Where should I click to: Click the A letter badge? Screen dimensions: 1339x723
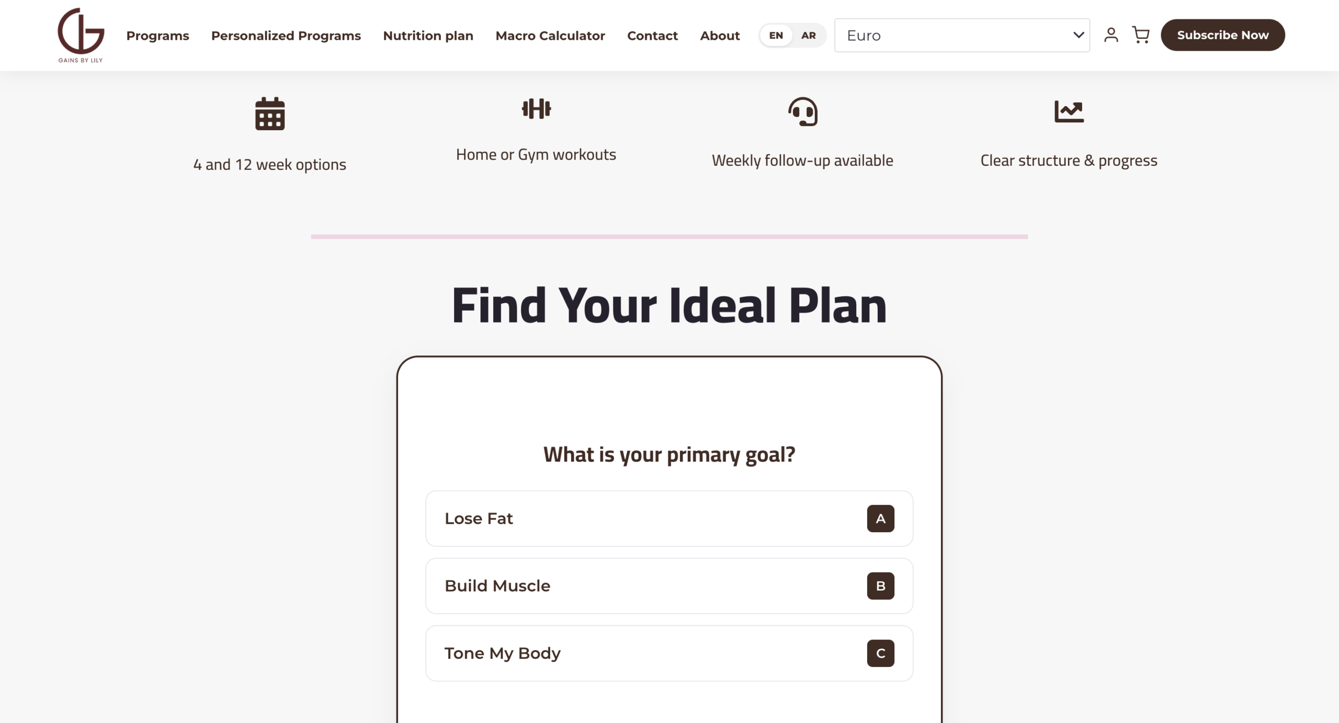click(x=880, y=519)
